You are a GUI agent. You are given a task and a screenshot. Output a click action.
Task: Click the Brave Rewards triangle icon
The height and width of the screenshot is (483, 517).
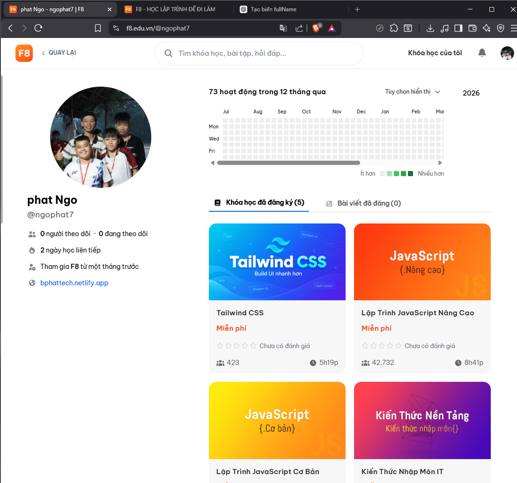(x=332, y=29)
